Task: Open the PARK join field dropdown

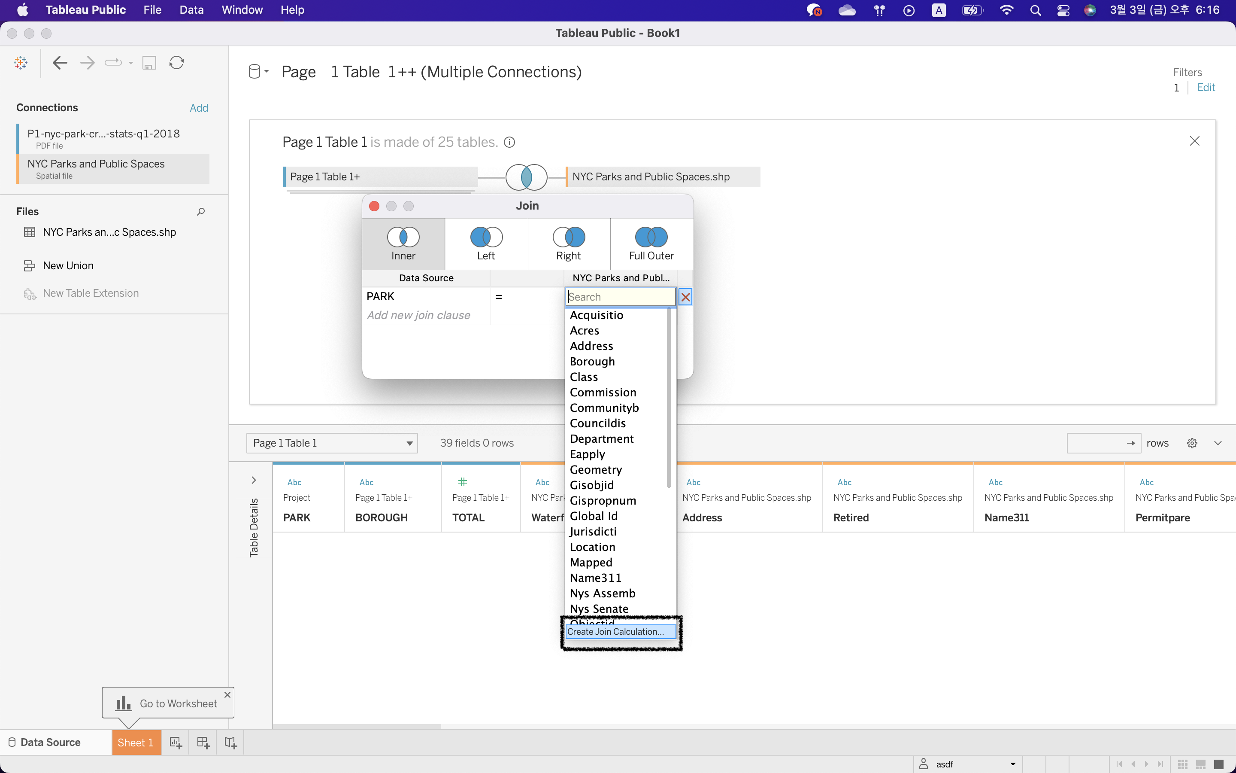Action: click(426, 296)
